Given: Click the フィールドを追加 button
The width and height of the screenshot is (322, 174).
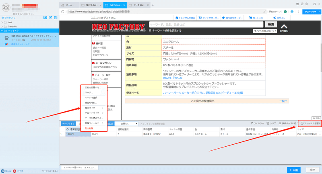Looking at the screenshot, I should pyautogui.click(x=310, y=123).
